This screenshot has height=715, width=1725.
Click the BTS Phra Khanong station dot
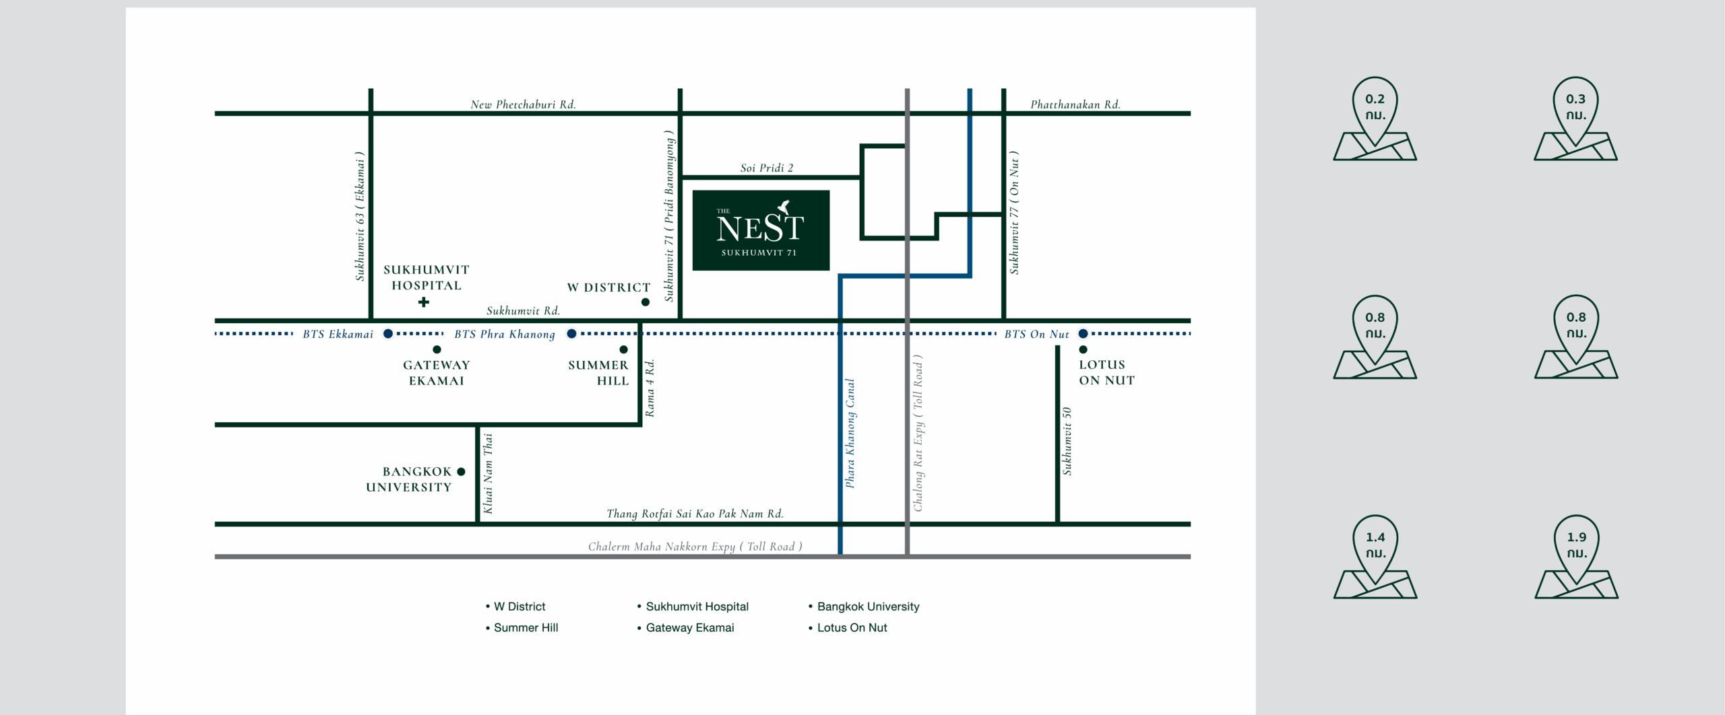571,334
